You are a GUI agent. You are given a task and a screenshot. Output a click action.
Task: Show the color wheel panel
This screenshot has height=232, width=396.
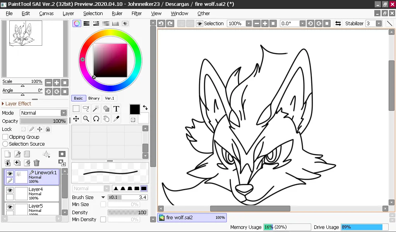point(77,24)
